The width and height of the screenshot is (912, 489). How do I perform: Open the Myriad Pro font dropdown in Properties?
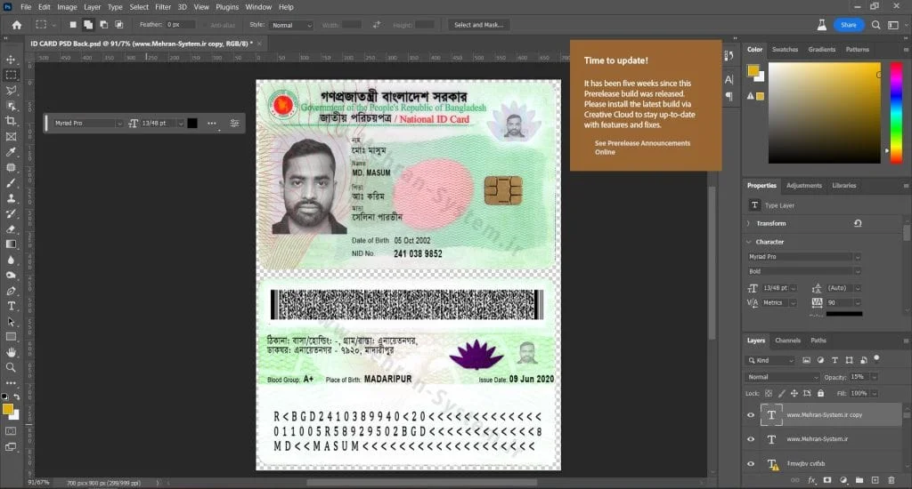(x=804, y=257)
